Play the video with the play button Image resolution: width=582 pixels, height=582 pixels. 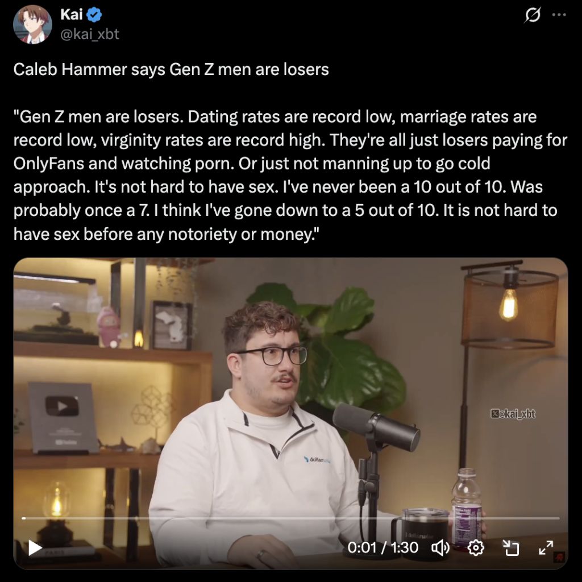click(35, 548)
